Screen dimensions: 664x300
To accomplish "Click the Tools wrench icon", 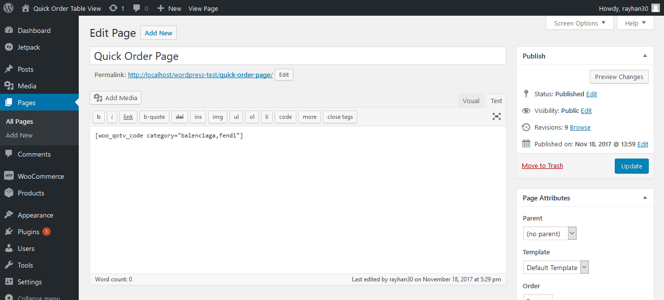I will point(9,265).
